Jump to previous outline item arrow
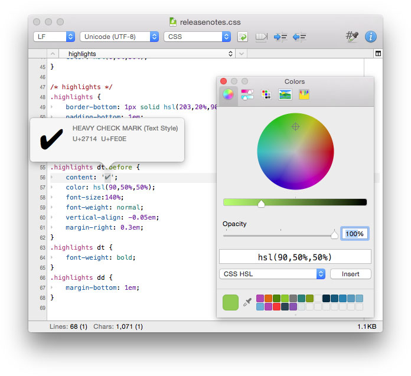The width and height of the screenshot is (411, 376). (53, 54)
